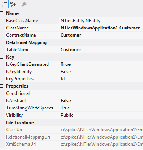Edit the ClassName value field

pyautogui.click(x=101, y=28)
